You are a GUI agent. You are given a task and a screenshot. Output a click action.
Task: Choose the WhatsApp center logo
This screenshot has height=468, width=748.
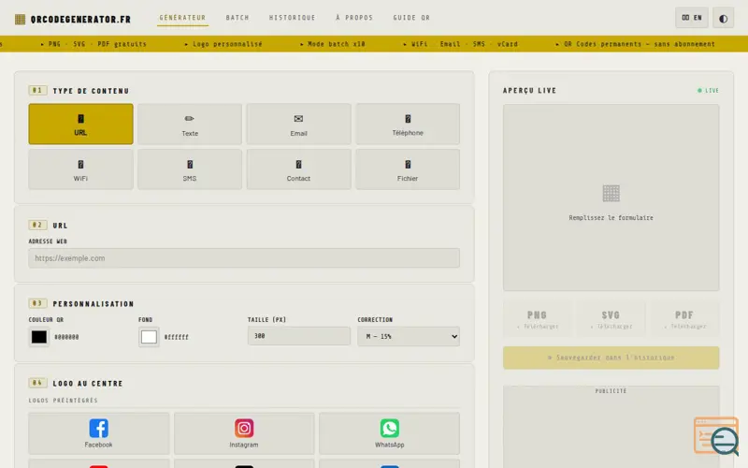click(x=390, y=433)
